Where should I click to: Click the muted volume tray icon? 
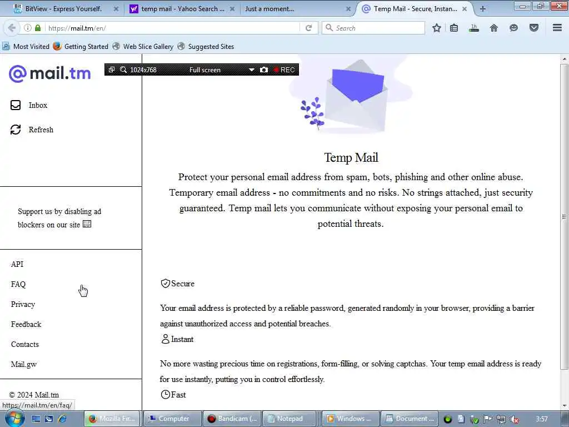(514, 419)
